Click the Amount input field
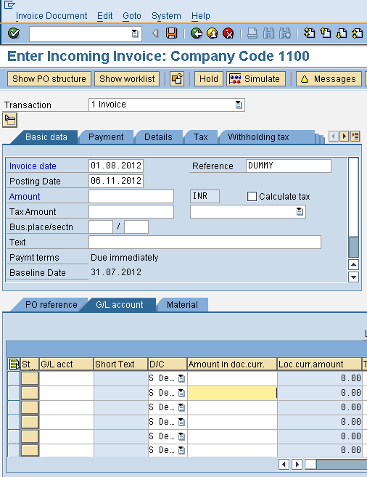 (x=131, y=197)
